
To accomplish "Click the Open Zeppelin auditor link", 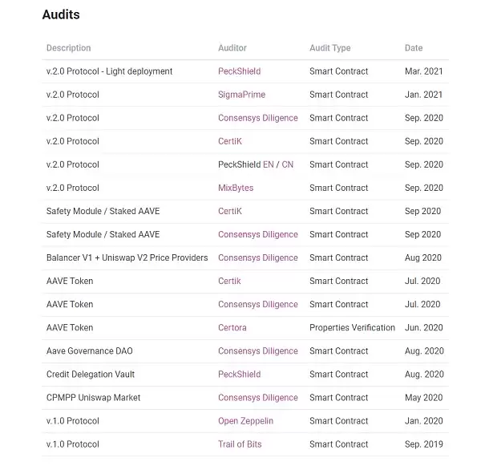I will (x=245, y=420).
